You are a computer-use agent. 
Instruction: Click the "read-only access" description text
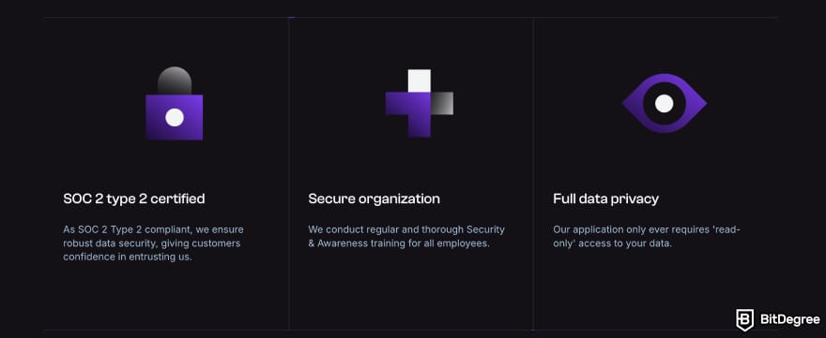647,237
